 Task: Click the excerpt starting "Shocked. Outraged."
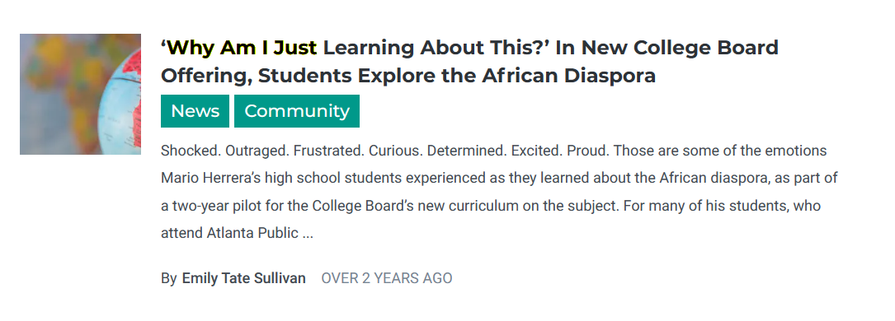(499, 192)
